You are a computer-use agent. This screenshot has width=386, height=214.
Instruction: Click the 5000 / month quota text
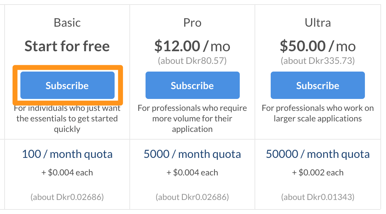(192, 154)
